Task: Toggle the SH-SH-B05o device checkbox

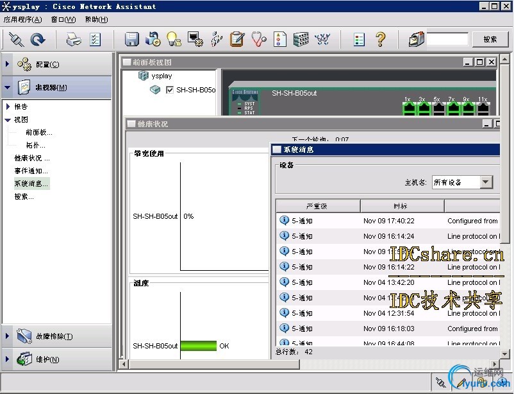Action: tap(169, 90)
